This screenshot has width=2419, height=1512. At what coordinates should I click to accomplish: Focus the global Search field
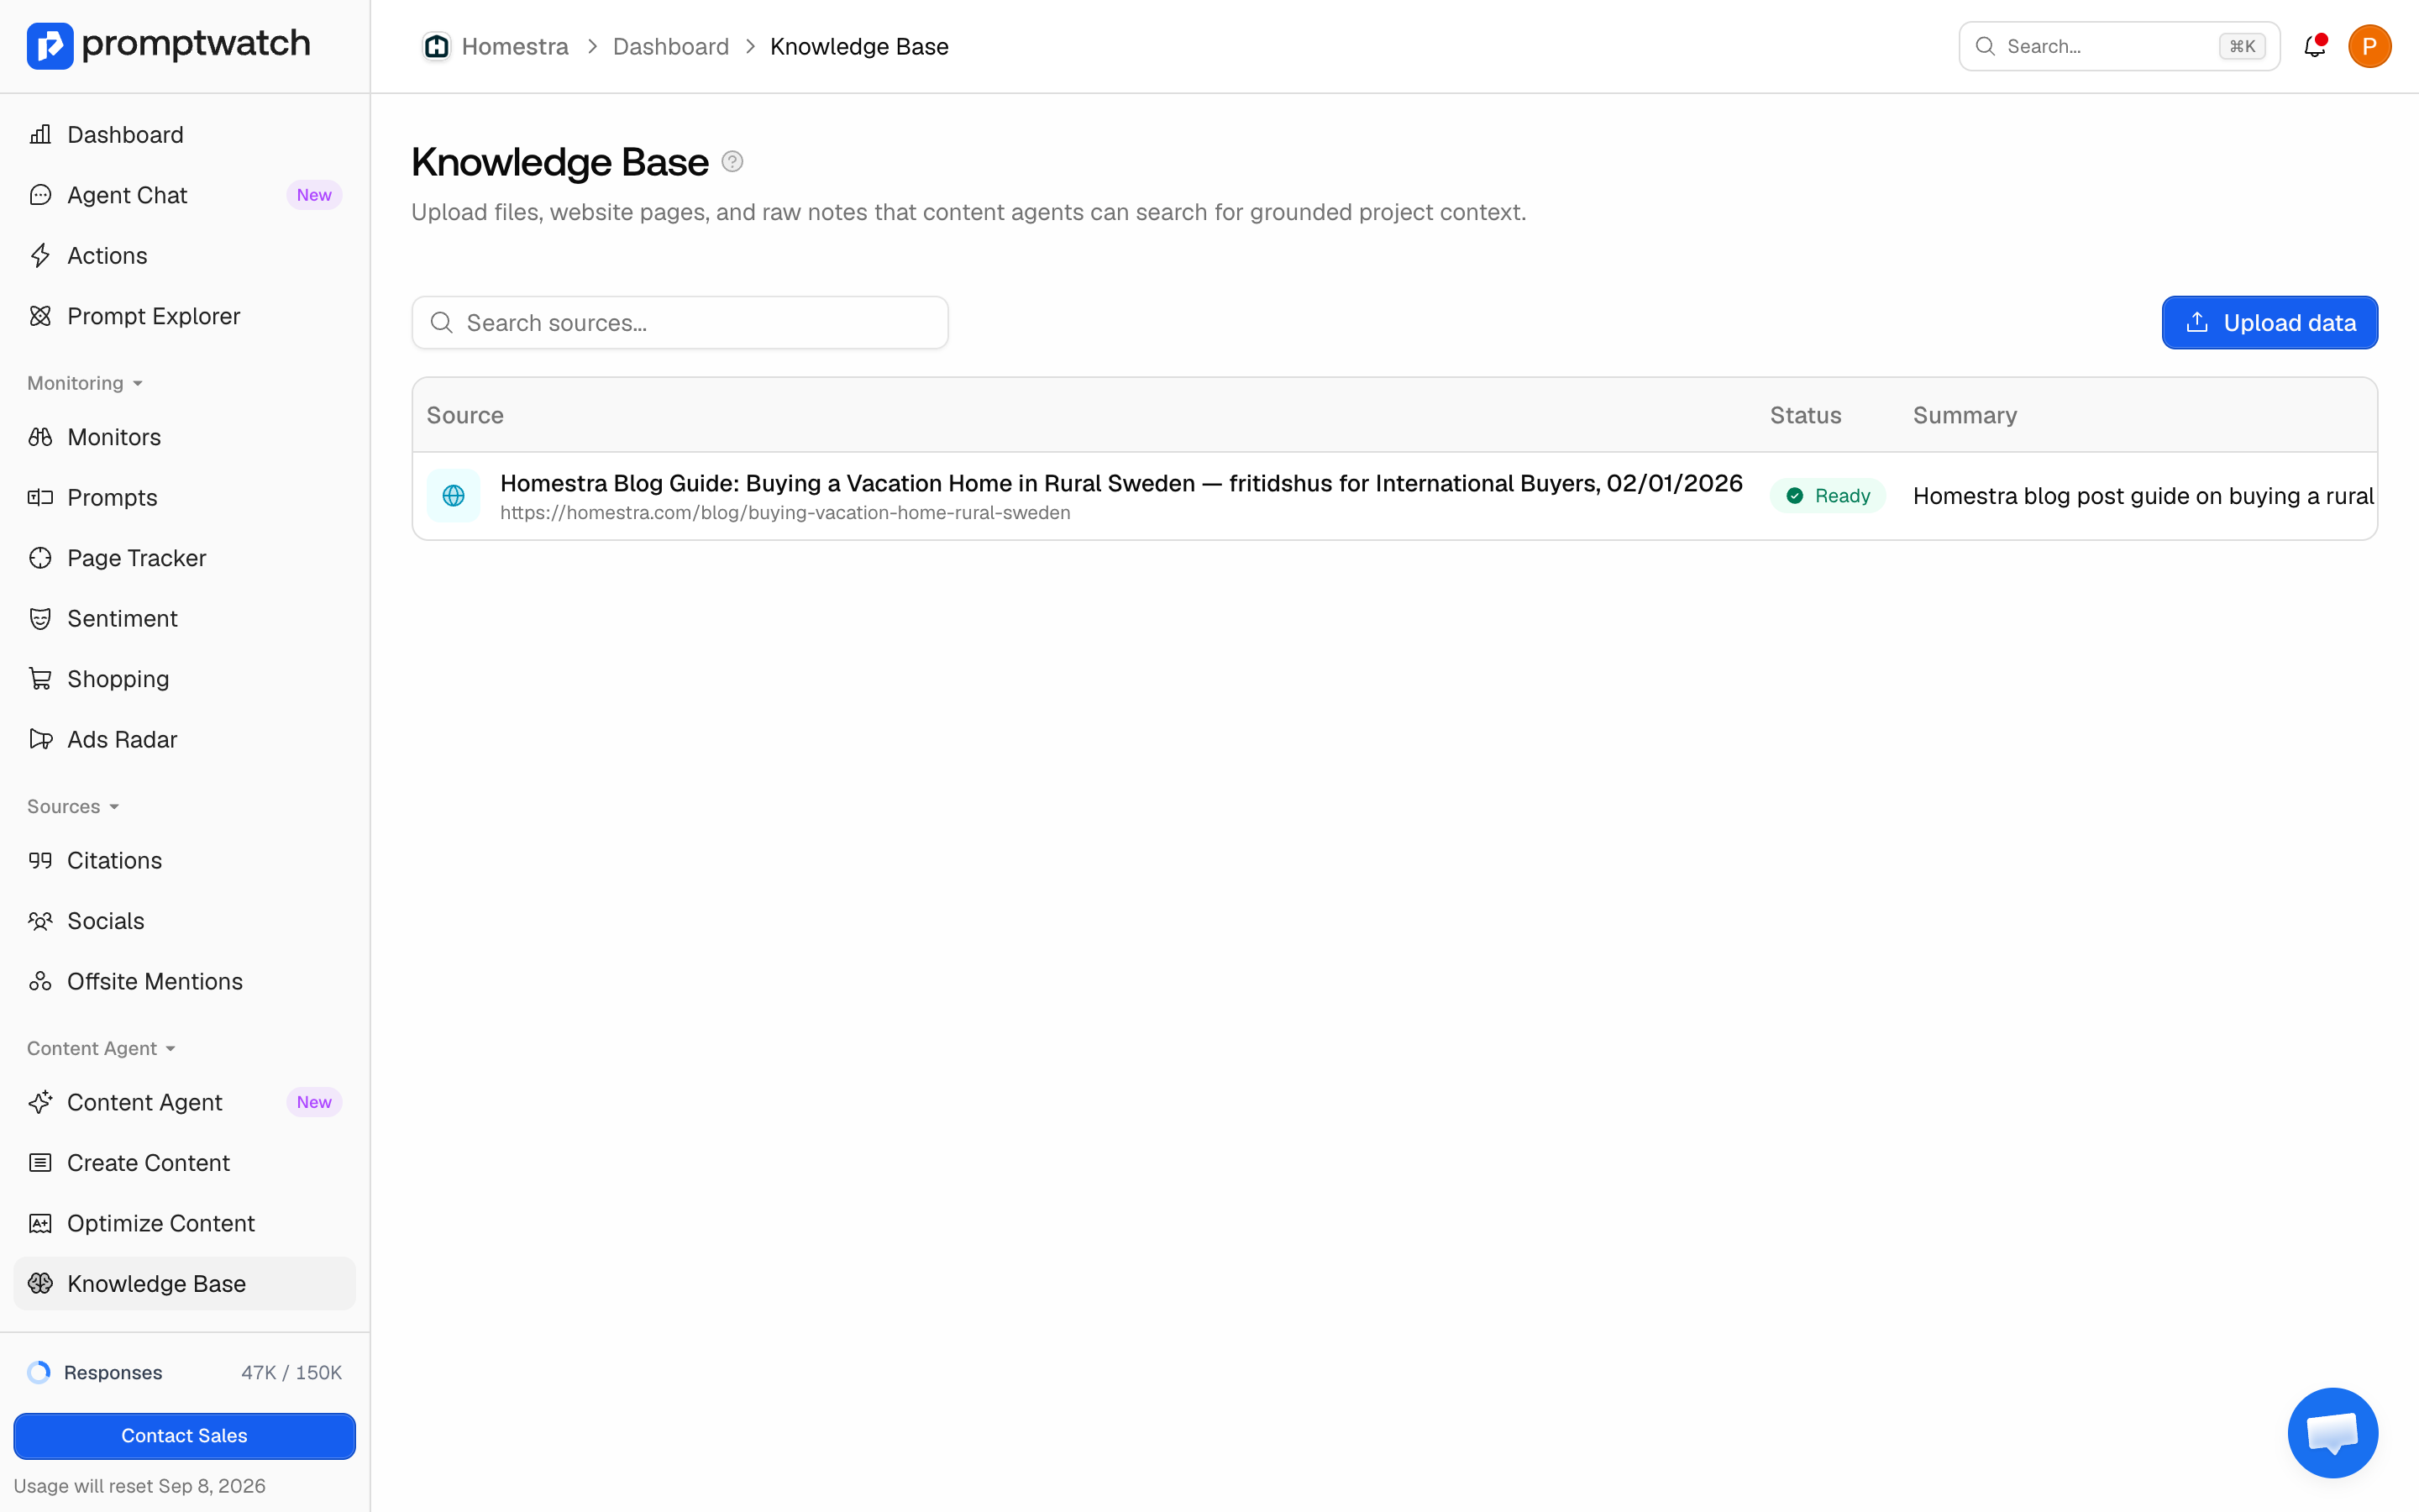pos(2119,46)
